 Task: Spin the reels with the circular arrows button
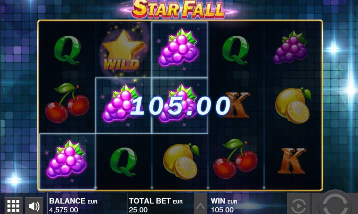click(x=335, y=203)
